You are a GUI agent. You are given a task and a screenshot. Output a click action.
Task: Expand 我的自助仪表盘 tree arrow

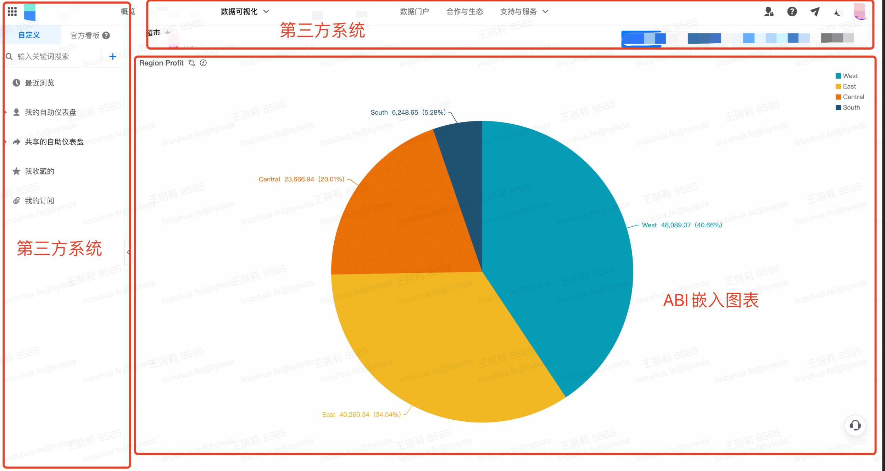tap(6, 112)
